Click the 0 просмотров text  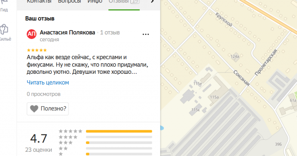pos(44,94)
